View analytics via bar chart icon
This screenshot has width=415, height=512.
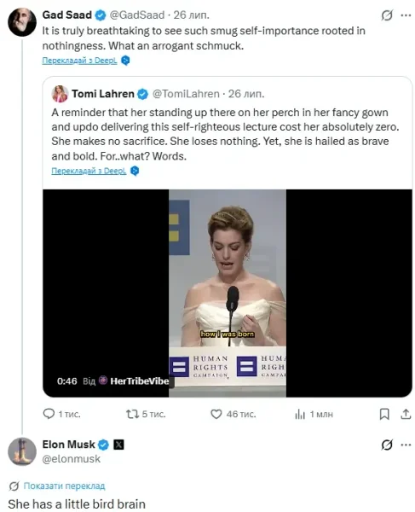pos(300,415)
